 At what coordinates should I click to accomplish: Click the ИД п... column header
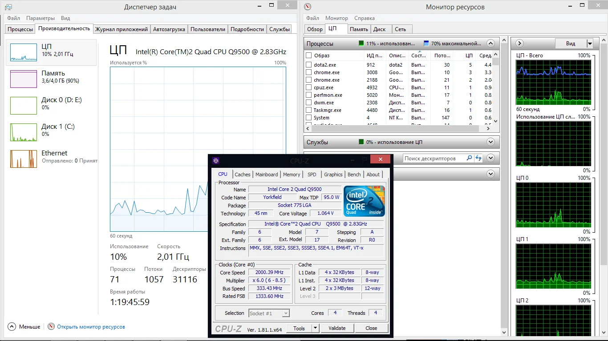pyautogui.click(x=375, y=56)
